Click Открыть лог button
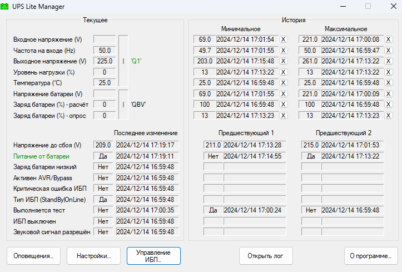This screenshot has width=402, height=272. point(266,256)
